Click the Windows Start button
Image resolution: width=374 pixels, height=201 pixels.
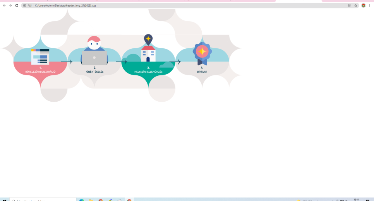coord(4,200)
